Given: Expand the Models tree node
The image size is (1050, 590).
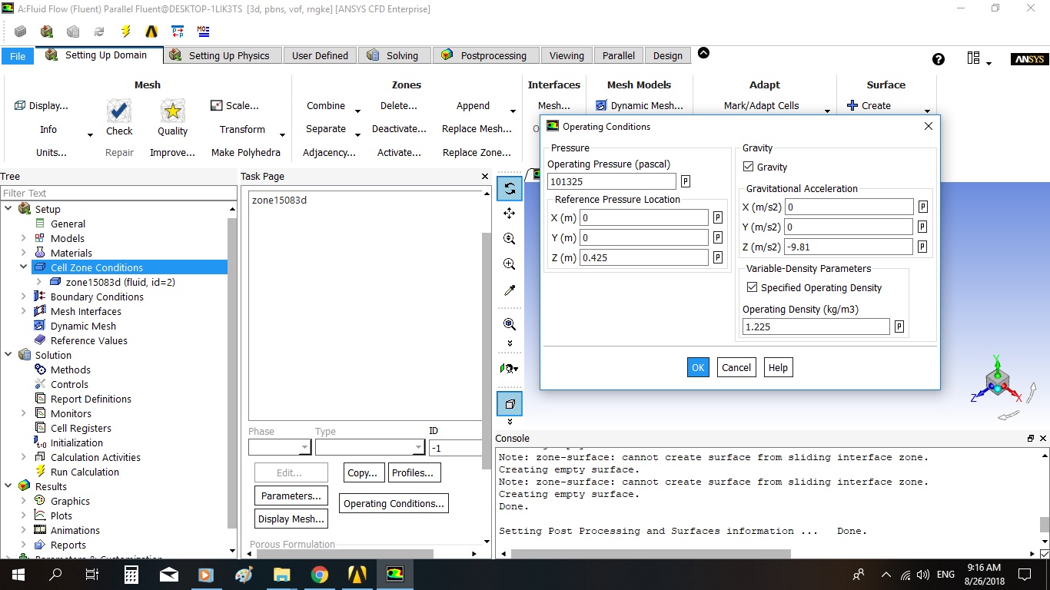Looking at the screenshot, I should (x=23, y=238).
